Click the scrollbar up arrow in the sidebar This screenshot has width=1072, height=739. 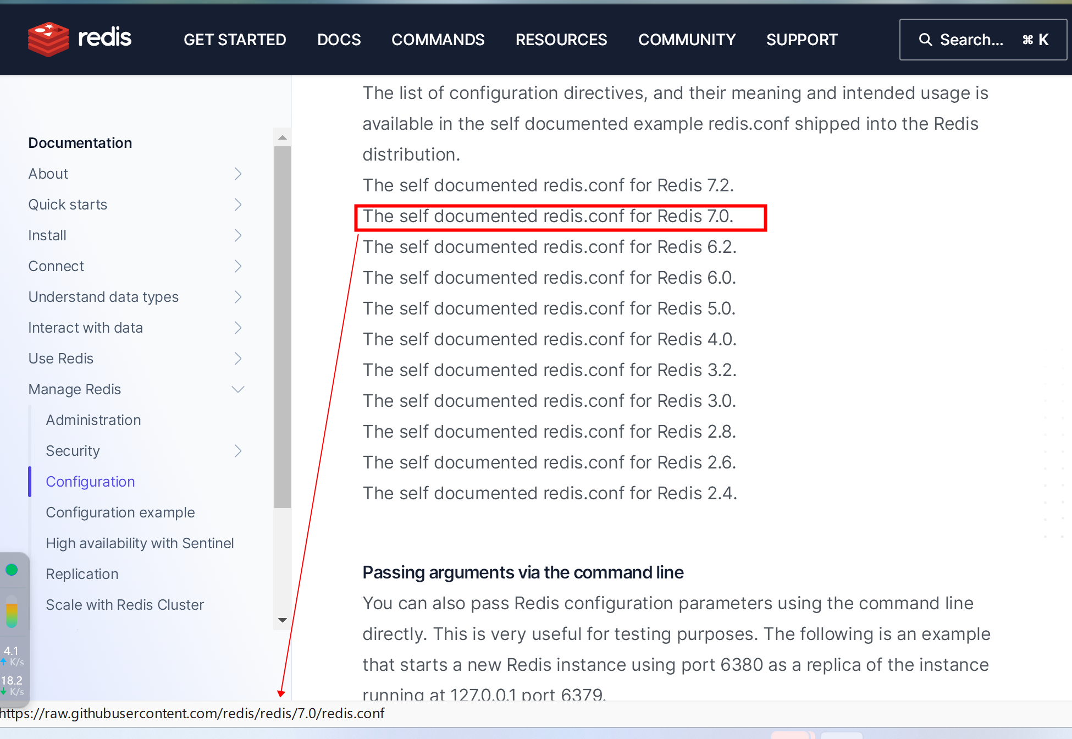pyautogui.click(x=283, y=137)
